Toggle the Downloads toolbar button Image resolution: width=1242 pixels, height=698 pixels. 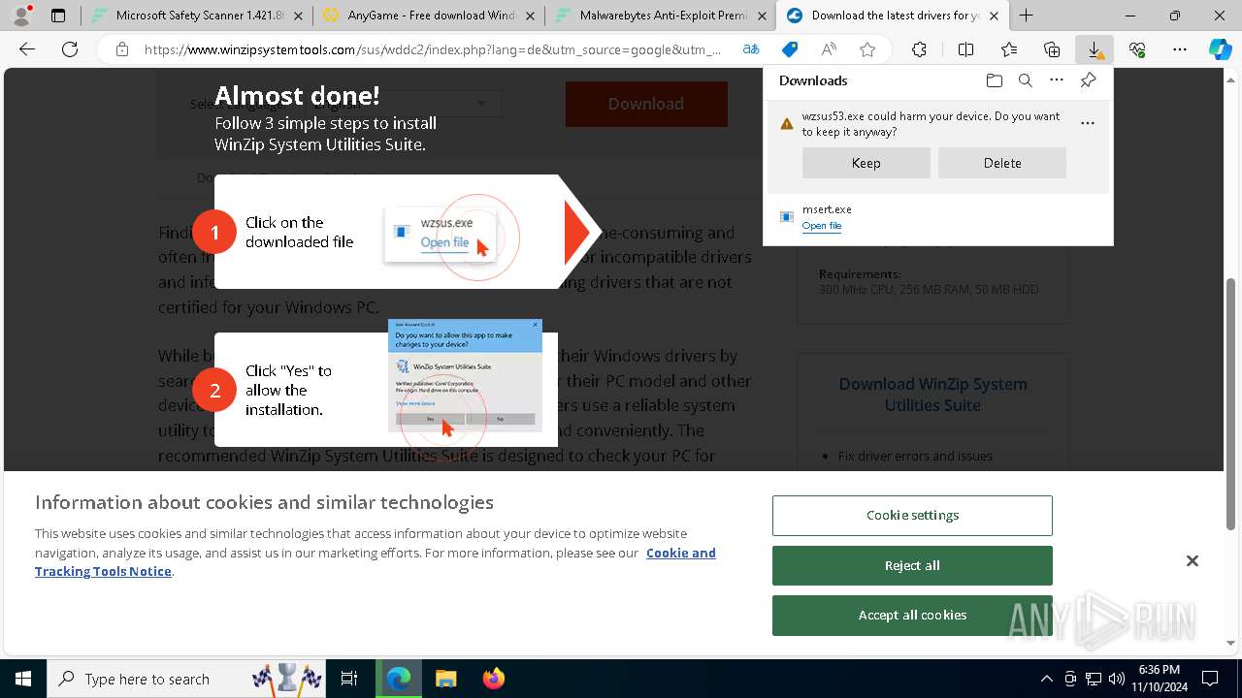click(1095, 49)
